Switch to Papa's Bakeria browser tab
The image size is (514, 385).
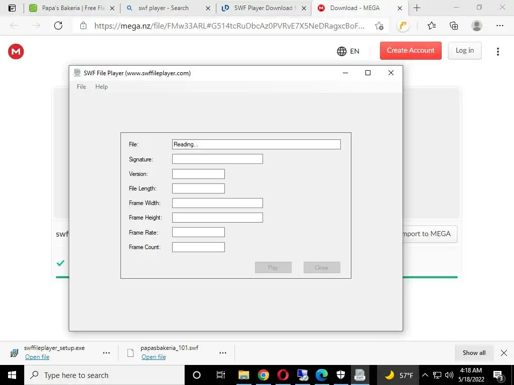[71, 8]
